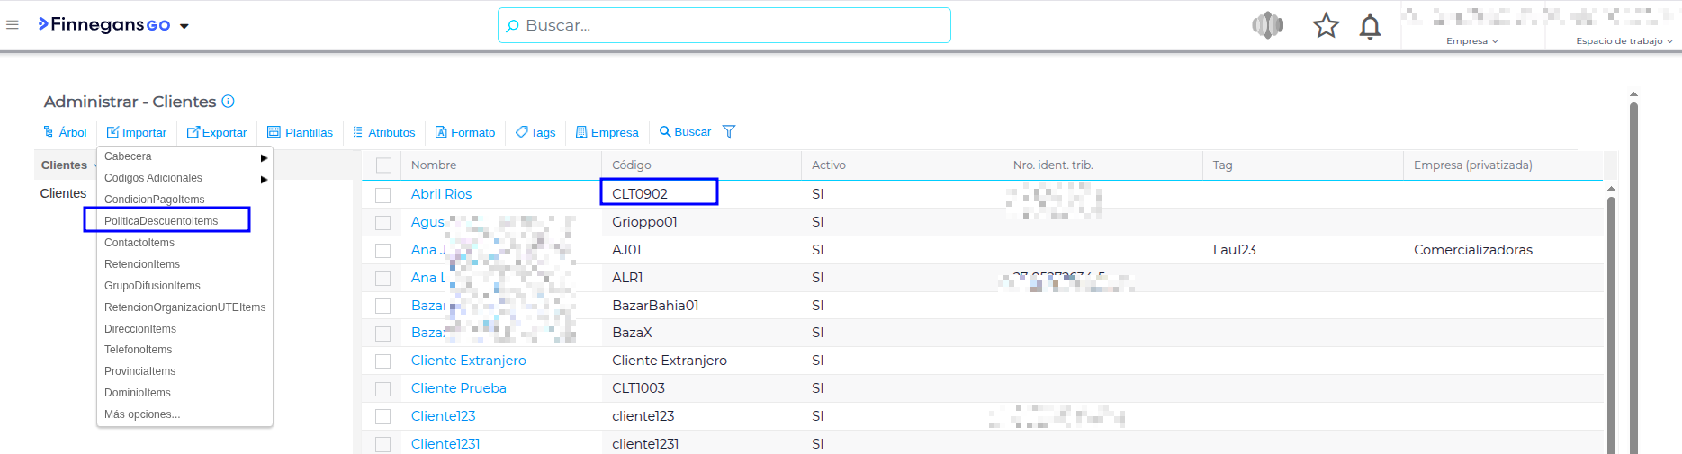Expand the Cabecera submenu arrow

[264, 157]
